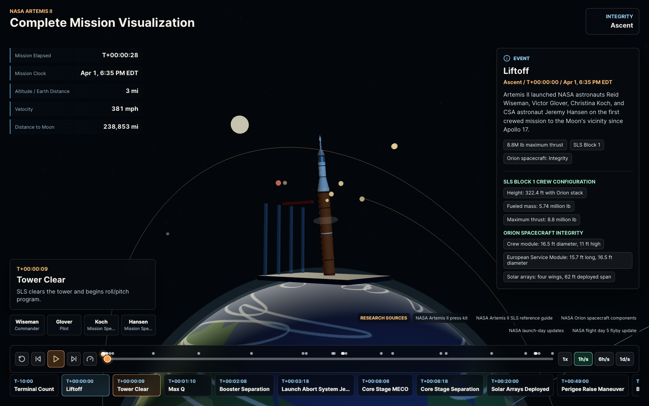
Task: Click the orange timeline scrubber handle
Action: 107,359
